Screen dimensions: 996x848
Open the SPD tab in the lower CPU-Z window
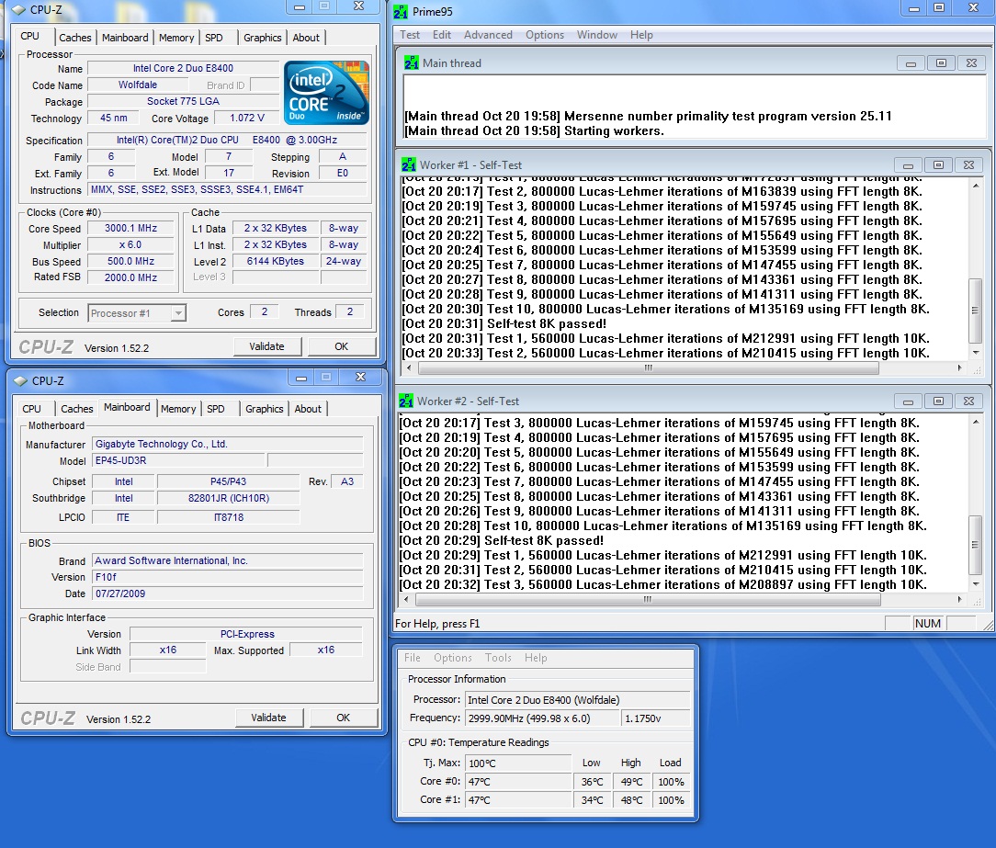(x=216, y=409)
